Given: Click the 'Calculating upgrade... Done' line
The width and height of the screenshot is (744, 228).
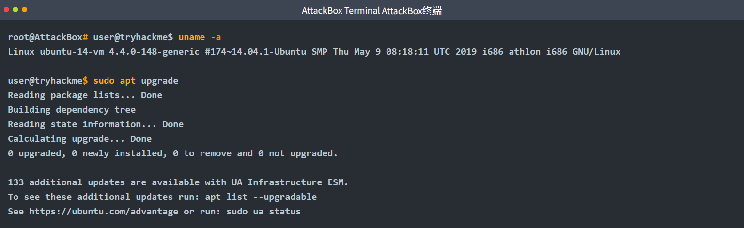Looking at the screenshot, I should coord(79,139).
